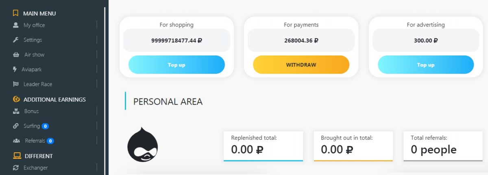Screen dimensions: 488x175
Task: Click the Aviapark lightning bolt icon
Action: [15, 69]
